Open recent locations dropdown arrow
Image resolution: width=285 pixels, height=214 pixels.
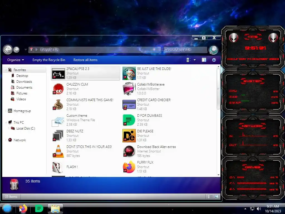[x=26, y=50]
